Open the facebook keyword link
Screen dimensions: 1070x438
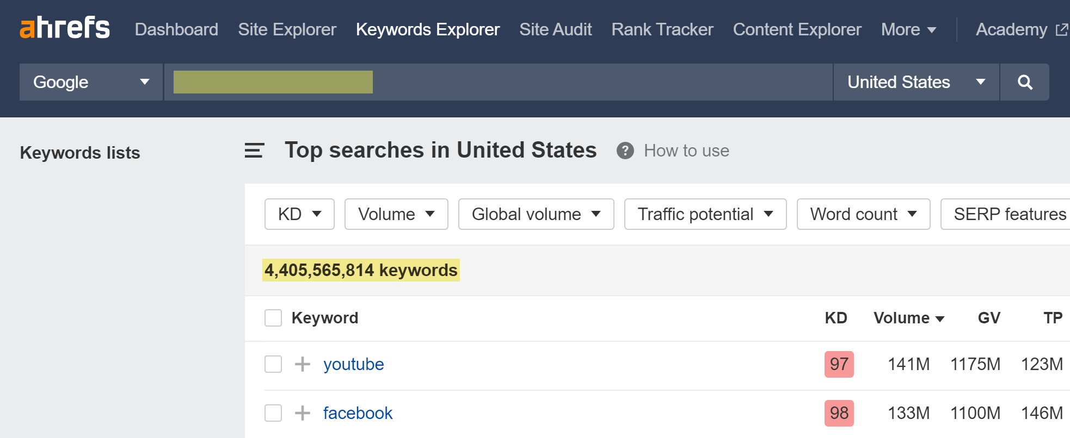coord(358,413)
